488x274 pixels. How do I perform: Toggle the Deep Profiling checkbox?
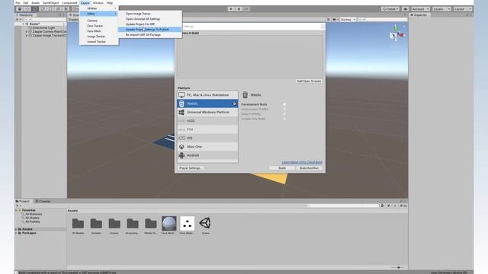284,114
